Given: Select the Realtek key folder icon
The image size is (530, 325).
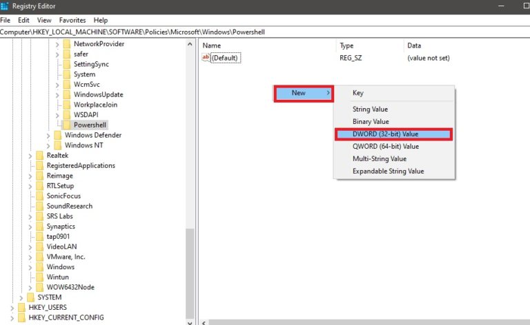Looking at the screenshot, I should click(39, 156).
